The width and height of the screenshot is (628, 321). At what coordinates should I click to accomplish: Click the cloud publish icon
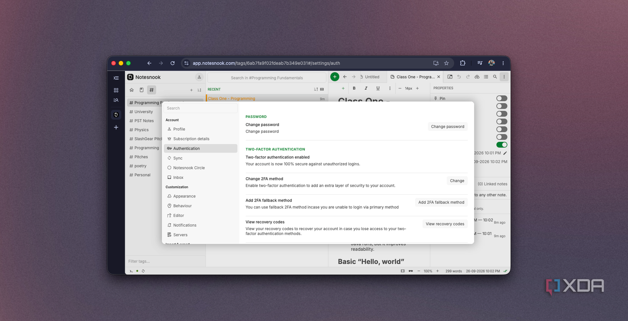(477, 77)
